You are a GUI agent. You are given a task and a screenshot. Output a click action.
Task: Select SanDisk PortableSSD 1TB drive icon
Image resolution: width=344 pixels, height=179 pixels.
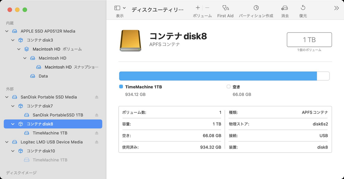(27, 115)
